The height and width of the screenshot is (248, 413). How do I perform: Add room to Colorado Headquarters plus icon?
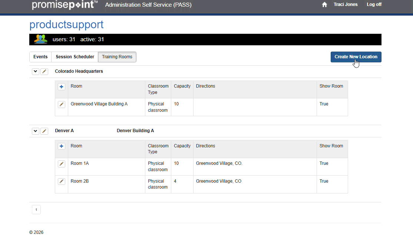tap(62, 87)
